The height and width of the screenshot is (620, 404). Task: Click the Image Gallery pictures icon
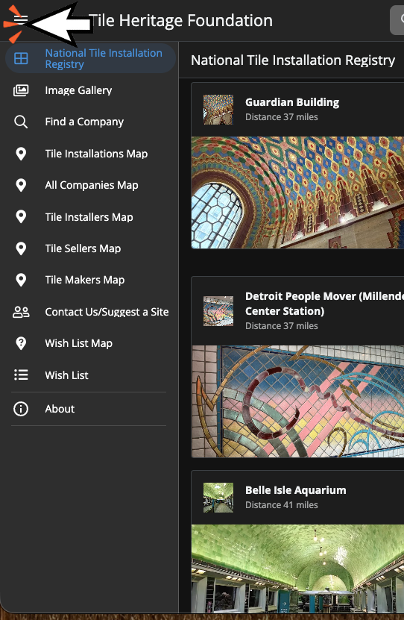pos(21,90)
